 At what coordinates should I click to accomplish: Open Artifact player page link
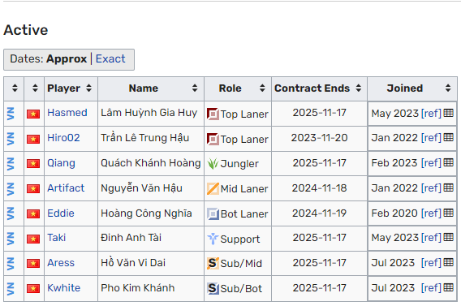(66, 188)
